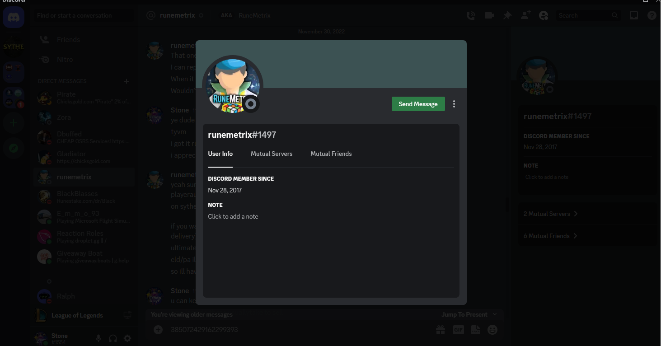This screenshot has width=661, height=346.
Task: Open Discord home from the logo icon
Action: coord(14,18)
